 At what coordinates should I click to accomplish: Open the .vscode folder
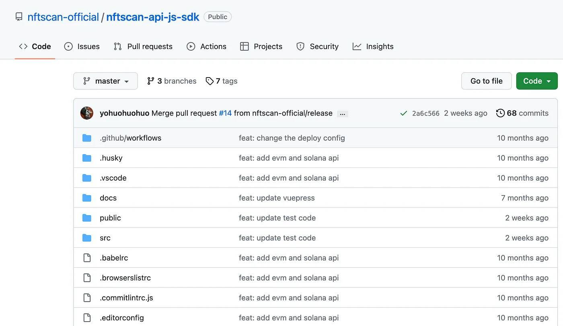pyautogui.click(x=113, y=178)
